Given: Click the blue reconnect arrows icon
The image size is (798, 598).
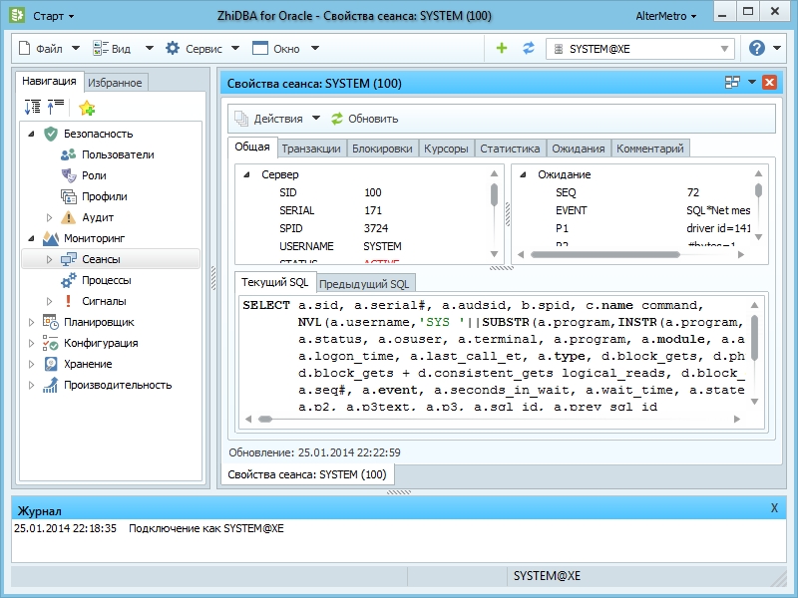Looking at the screenshot, I should [x=529, y=48].
